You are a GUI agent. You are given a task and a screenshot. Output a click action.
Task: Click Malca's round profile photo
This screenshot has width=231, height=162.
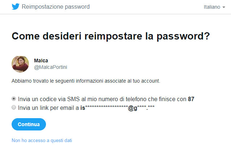click(x=20, y=64)
